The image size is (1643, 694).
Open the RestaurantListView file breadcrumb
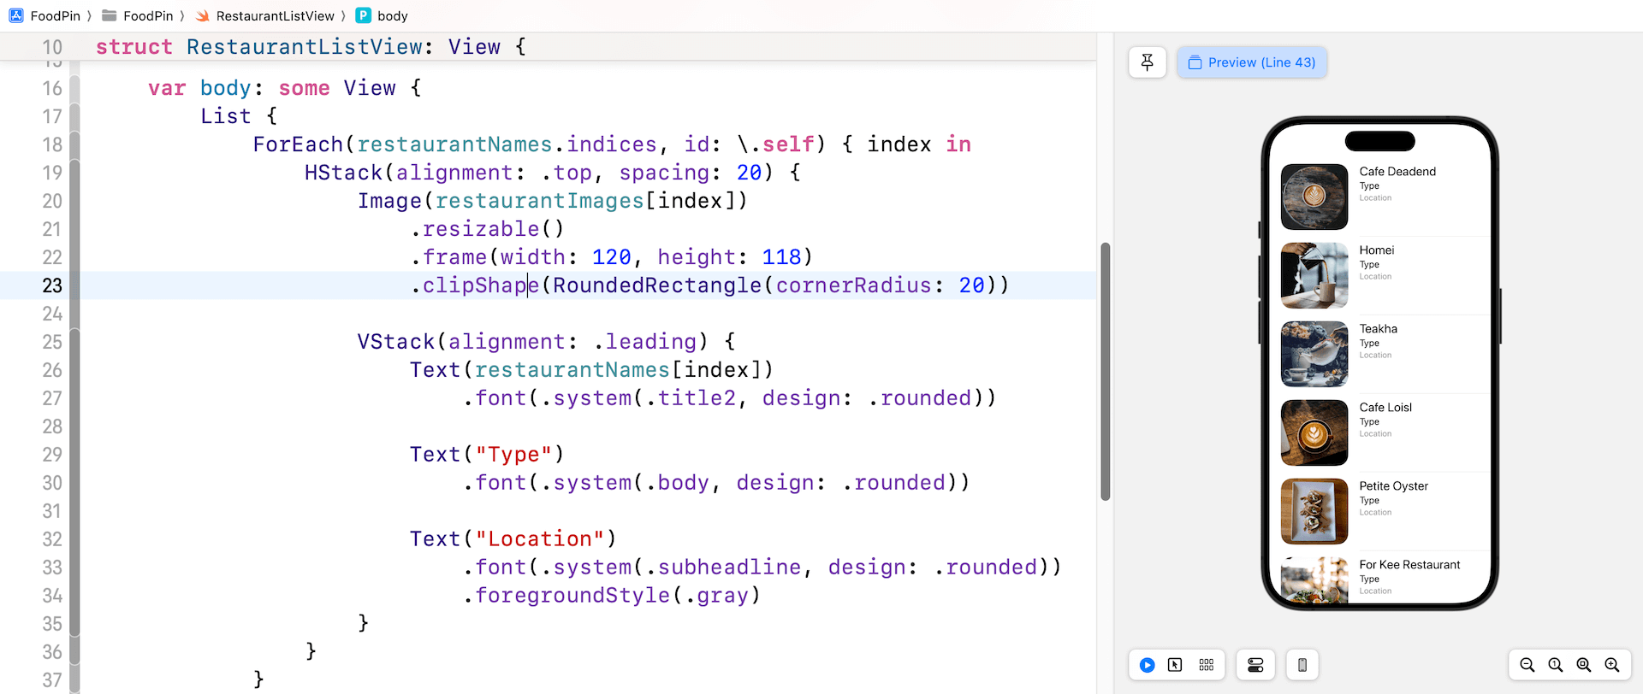coord(265,15)
